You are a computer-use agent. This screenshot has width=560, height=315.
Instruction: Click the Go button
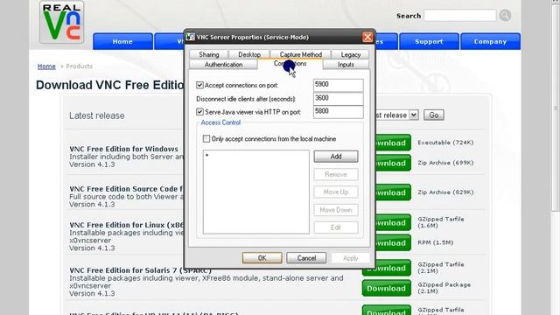pos(434,115)
